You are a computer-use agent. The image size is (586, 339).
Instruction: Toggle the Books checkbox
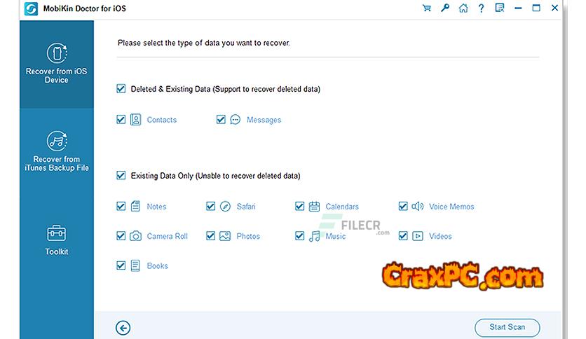(121, 265)
